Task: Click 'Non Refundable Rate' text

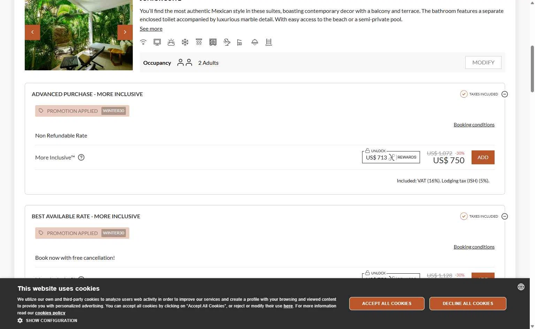Action: (x=61, y=136)
